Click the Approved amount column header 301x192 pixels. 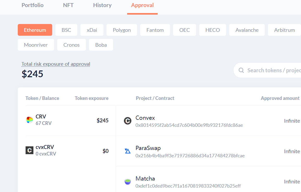280,98
